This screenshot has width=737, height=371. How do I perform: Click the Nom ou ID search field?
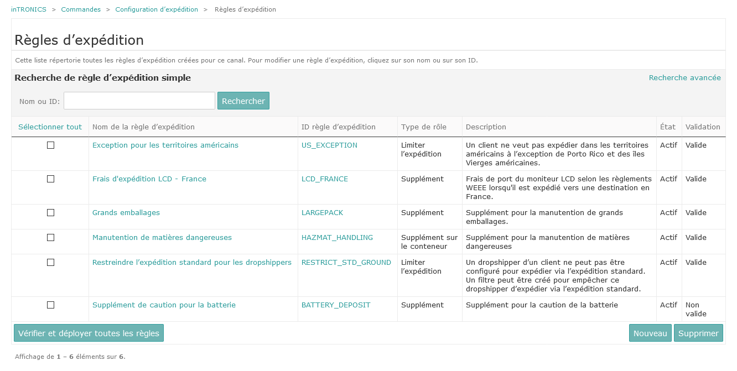point(139,101)
